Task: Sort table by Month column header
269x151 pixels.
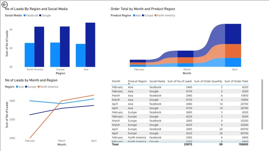Action: click(x=116, y=81)
